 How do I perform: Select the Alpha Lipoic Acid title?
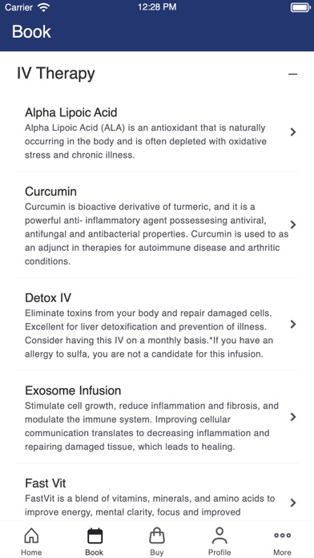70,112
